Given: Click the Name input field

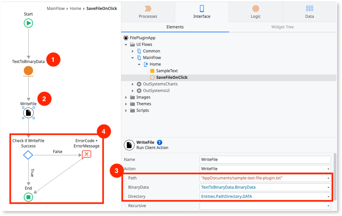Looking at the screenshot, I should point(265,160).
